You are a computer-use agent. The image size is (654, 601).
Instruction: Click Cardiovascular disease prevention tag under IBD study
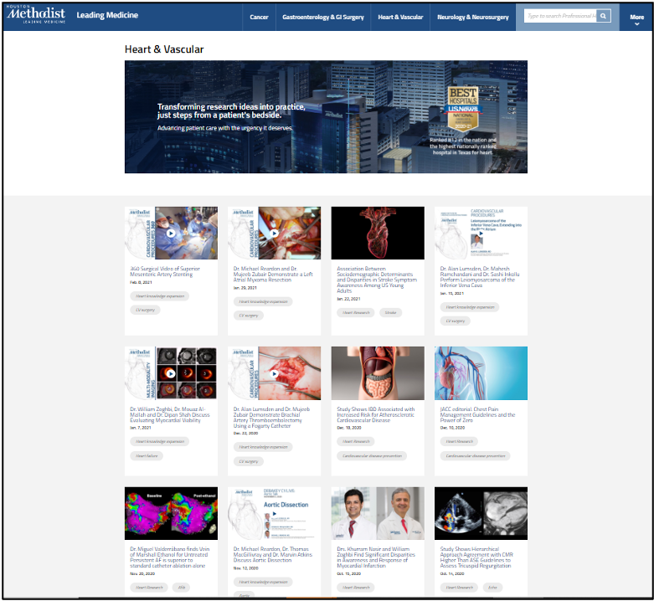point(372,456)
